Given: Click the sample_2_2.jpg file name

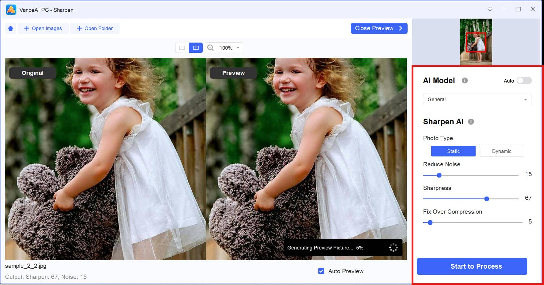Looking at the screenshot, I should pyautogui.click(x=26, y=266).
